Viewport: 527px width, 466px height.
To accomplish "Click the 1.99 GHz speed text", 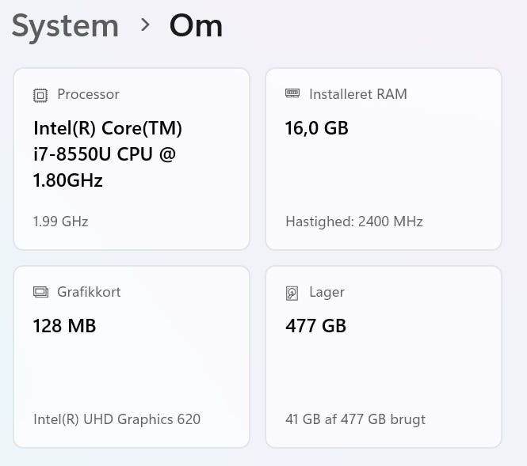I will [x=61, y=222].
